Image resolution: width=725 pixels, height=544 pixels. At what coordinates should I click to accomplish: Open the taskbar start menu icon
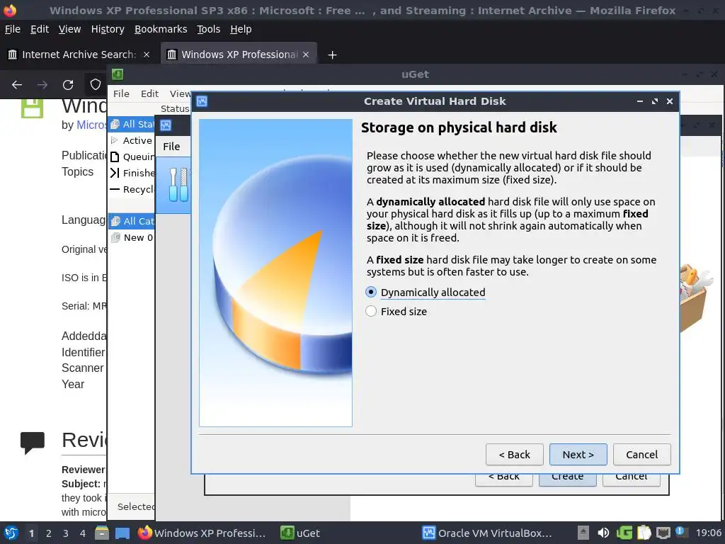click(11, 533)
